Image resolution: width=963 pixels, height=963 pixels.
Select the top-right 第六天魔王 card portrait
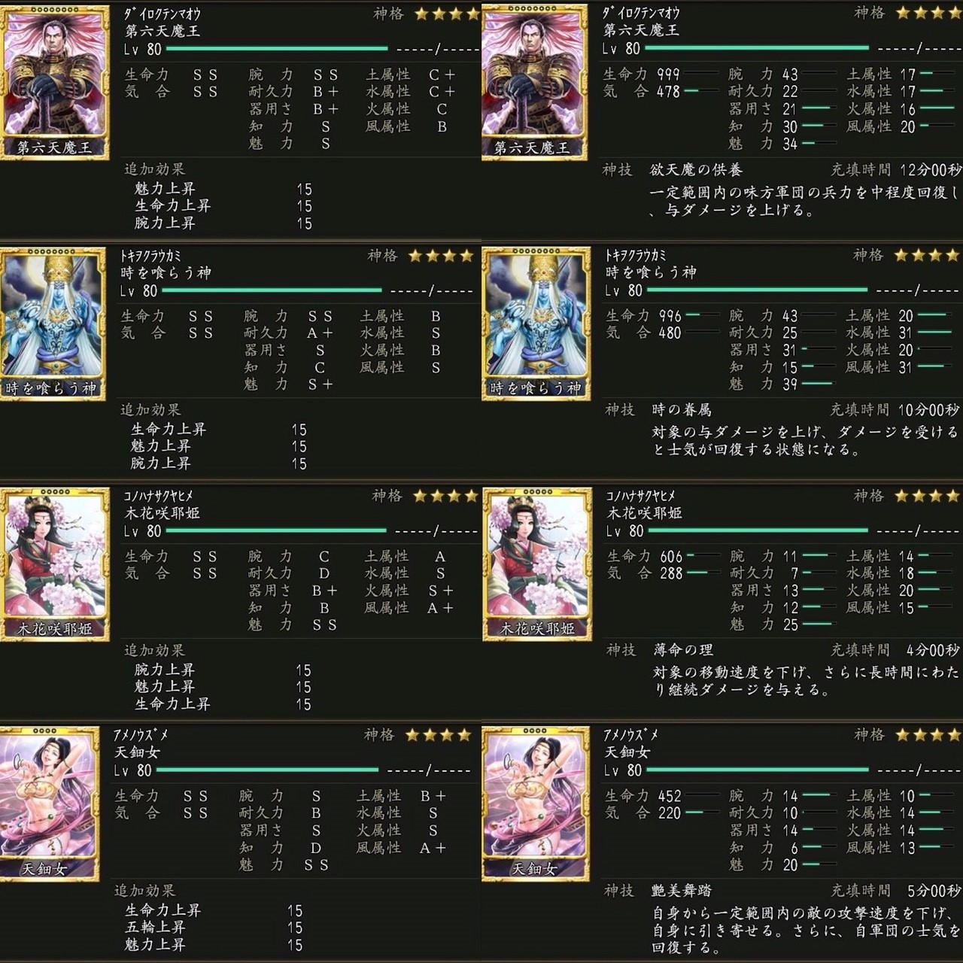coord(533,82)
